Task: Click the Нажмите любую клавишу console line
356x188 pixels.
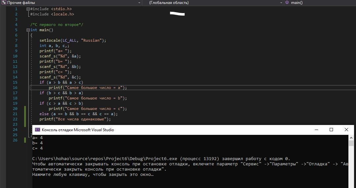Action: tap(93, 175)
